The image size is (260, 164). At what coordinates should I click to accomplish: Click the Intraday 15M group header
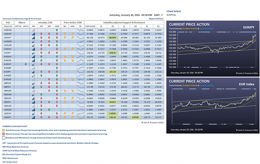pos(45,22)
